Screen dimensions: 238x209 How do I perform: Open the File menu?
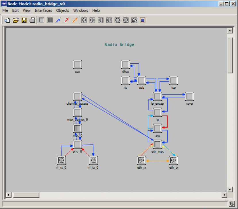[5, 10]
